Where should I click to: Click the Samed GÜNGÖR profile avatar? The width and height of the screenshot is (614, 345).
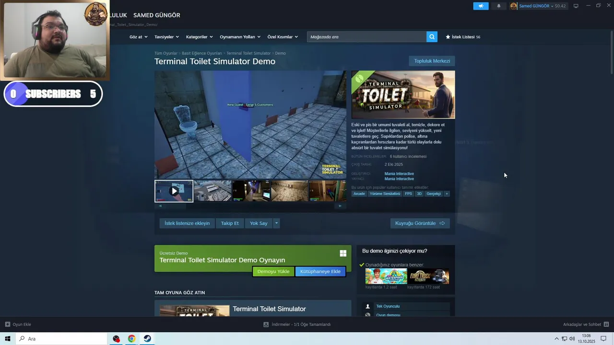click(513, 6)
